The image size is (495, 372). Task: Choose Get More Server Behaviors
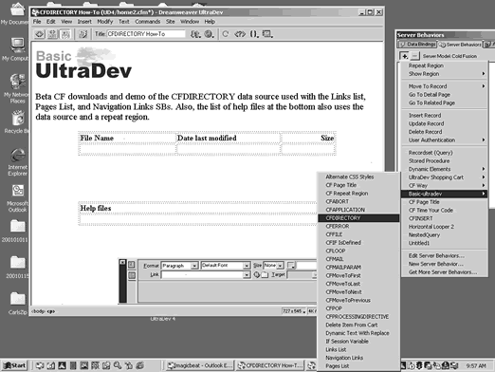coord(443,272)
